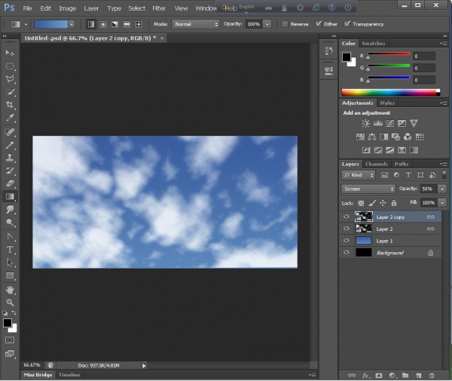452x381 pixels.
Task: Click the Eraser tool
Action: [x=11, y=183]
